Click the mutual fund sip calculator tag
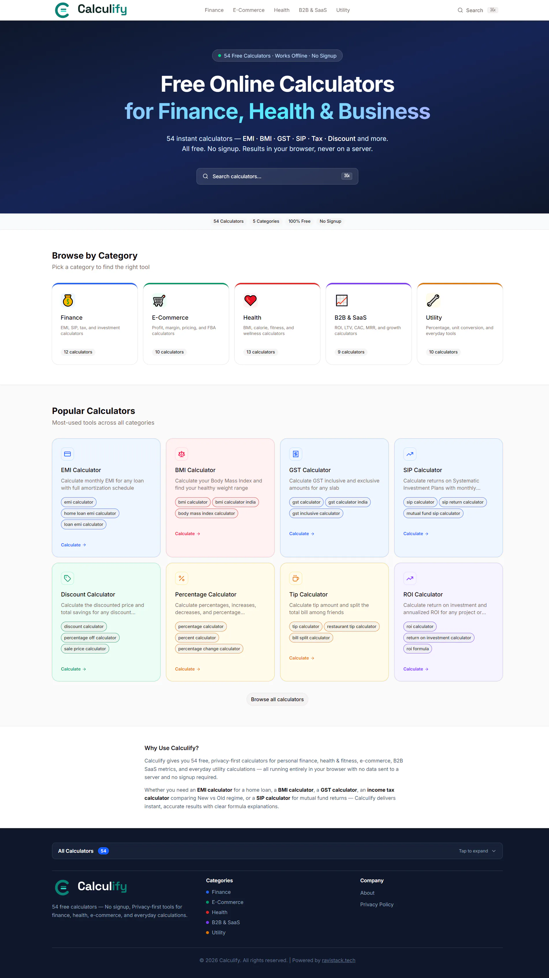549x978 pixels. (x=433, y=513)
